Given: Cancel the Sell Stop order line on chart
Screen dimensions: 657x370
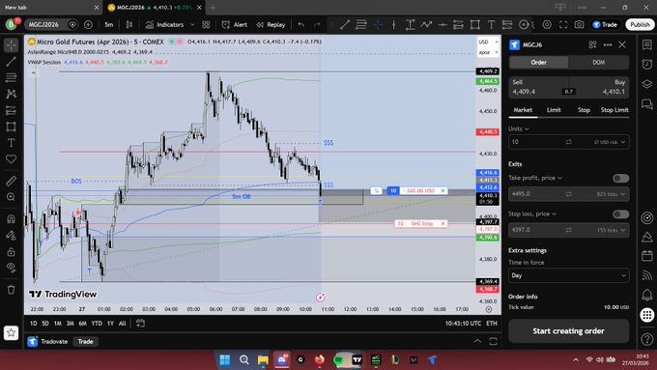Looking at the screenshot, I should [x=443, y=224].
